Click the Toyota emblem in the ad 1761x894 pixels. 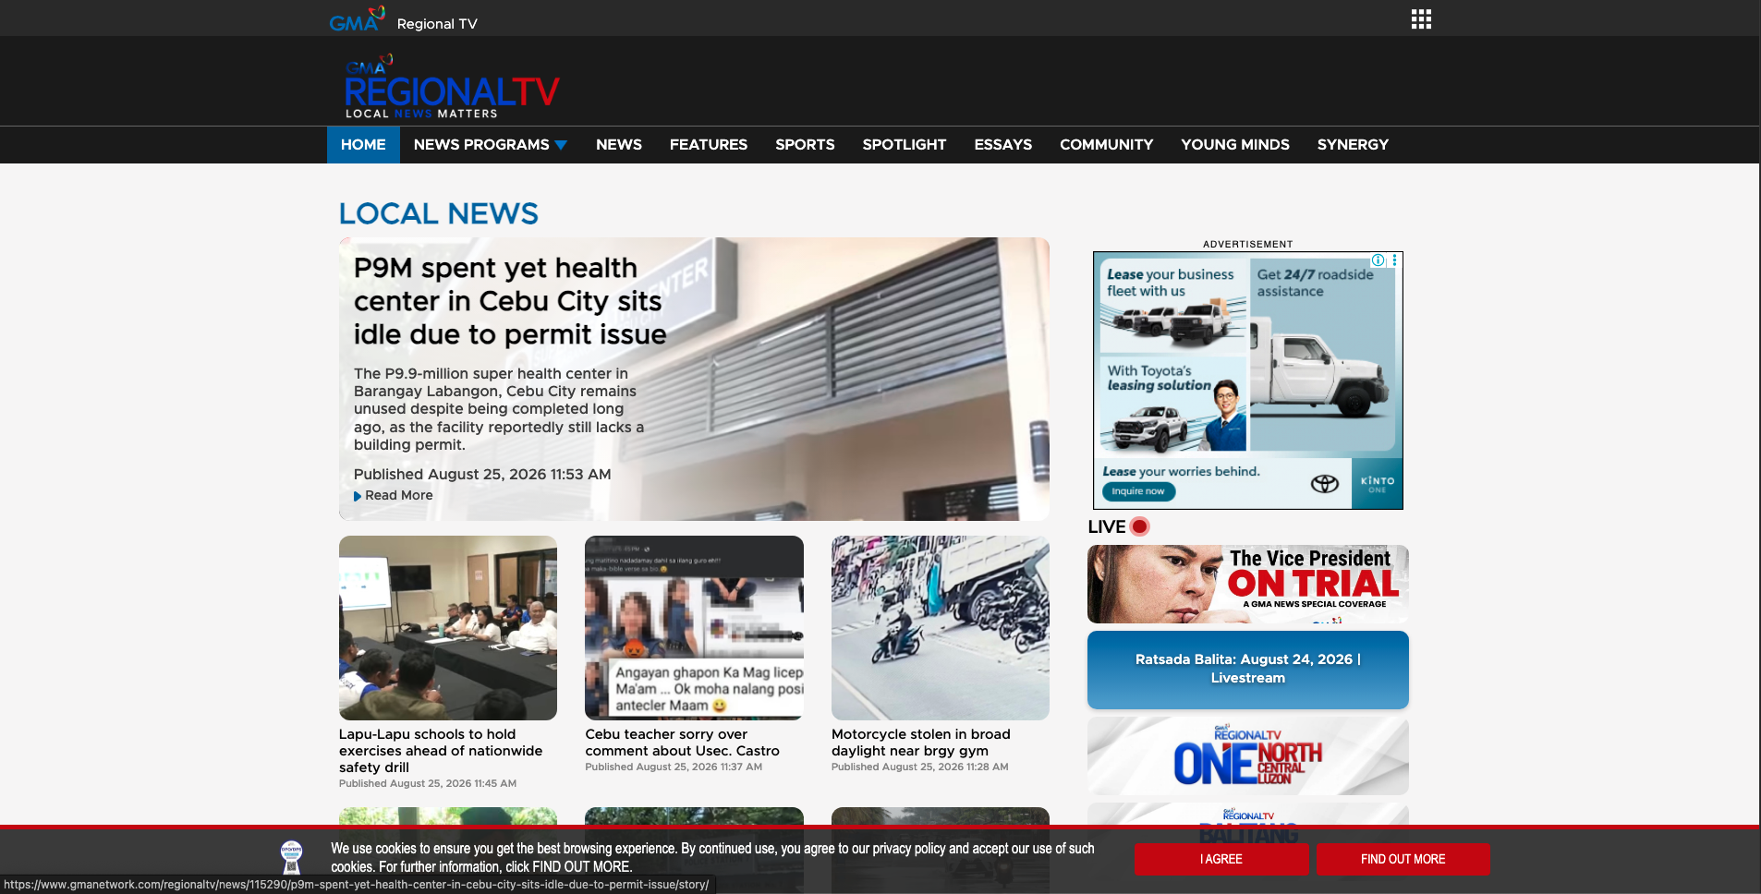[x=1325, y=484]
